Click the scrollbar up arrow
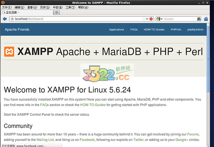The width and height of the screenshot is (214, 147). (208, 25)
